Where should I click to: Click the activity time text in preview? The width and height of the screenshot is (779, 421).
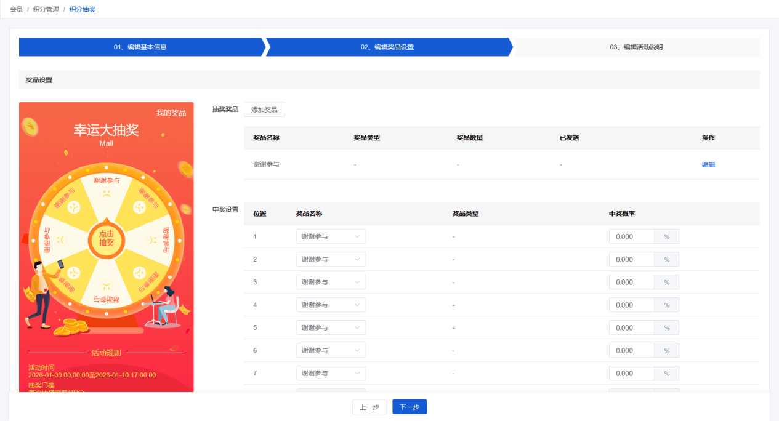[x=92, y=375]
